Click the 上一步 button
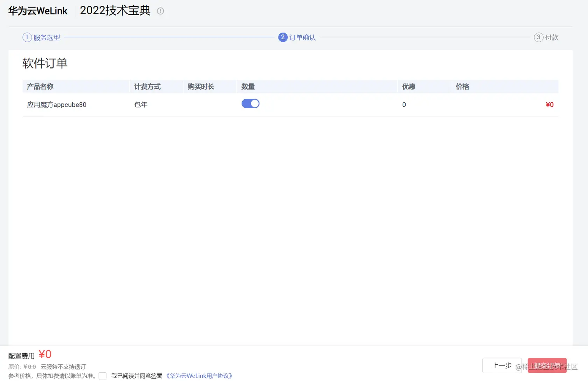 502,365
